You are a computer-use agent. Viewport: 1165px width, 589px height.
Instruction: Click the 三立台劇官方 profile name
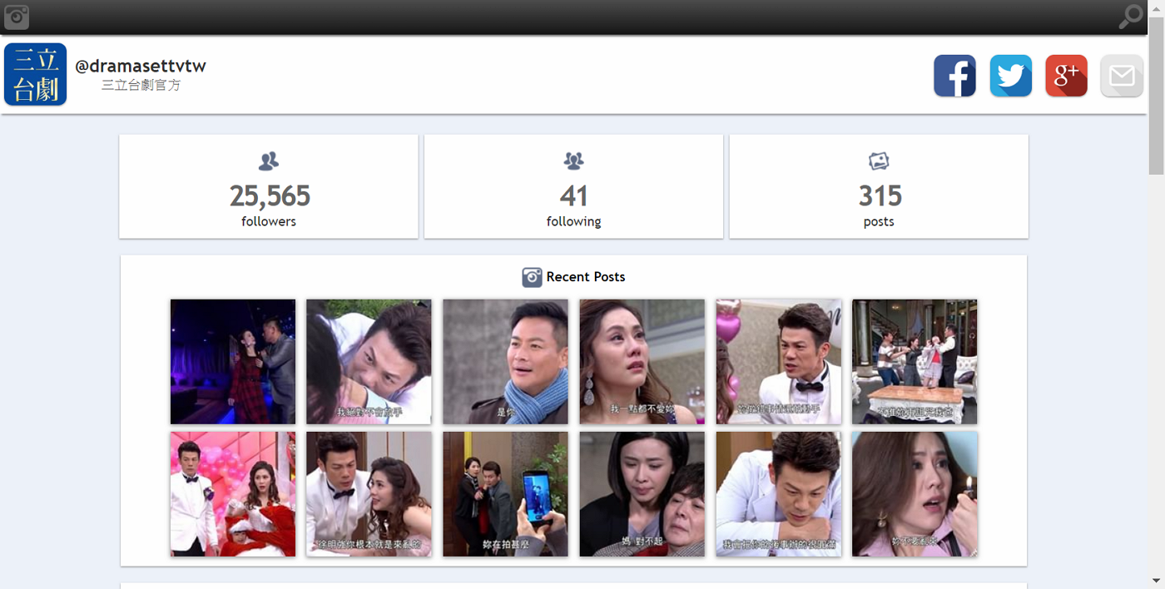[x=141, y=85]
